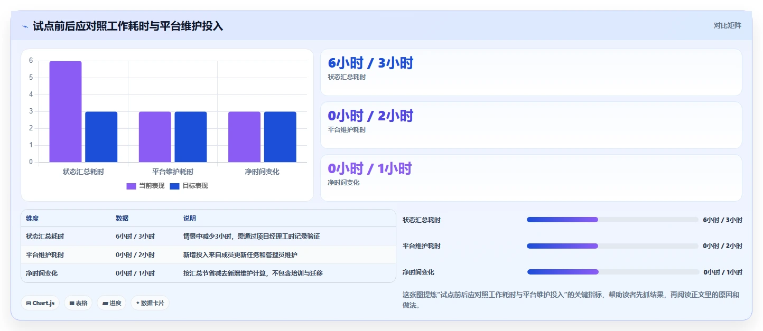Screen dimensions: 763x331
Task: Click the 净时间变化 cell in table
Action: 42,273
